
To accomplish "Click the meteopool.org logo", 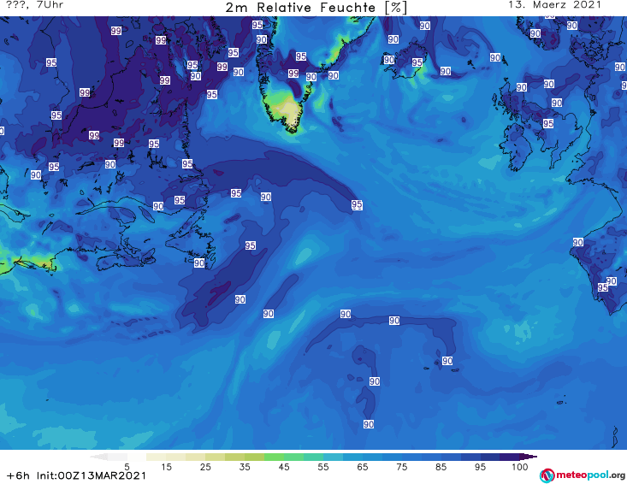I will pos(583,475).
